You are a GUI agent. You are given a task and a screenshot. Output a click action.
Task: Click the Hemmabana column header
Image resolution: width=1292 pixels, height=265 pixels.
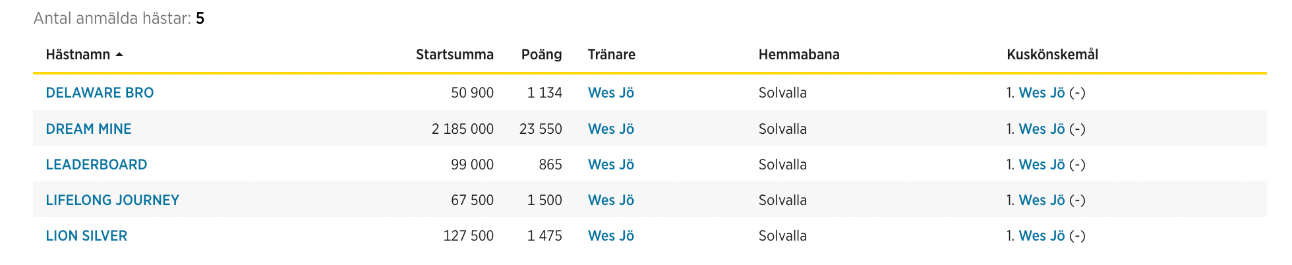point(798,55)
